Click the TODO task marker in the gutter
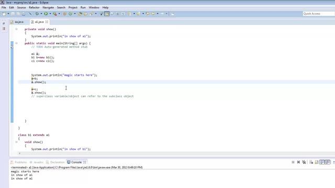Image resolution: width=335 pixels, height=188 pixels. pyautogui.click(x=12, y=47)
